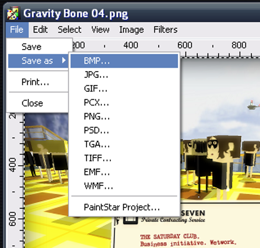Save image as EMF...
This screenshot has width=260, height=248.
point(124,172)
